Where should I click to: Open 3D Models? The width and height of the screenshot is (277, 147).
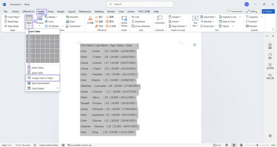click(54, 26)
